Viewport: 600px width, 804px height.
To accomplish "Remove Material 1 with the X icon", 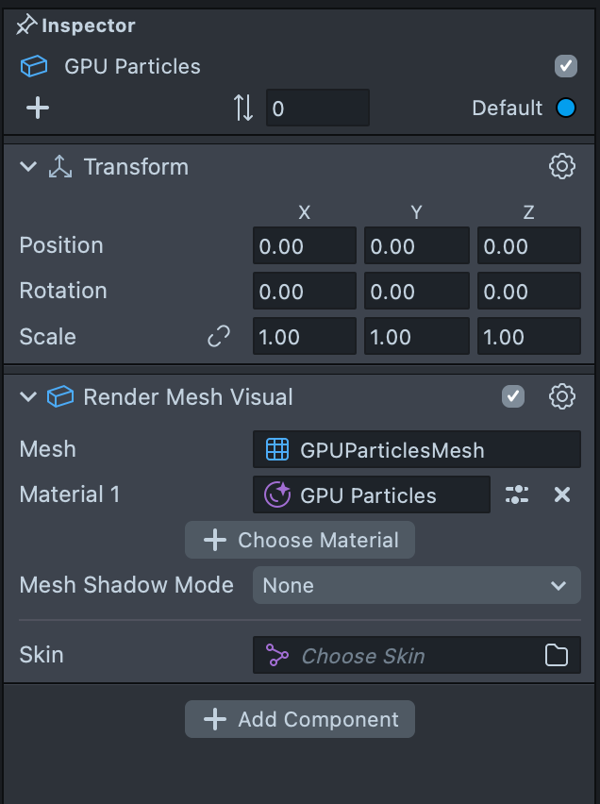I will (x=562, y=494).
